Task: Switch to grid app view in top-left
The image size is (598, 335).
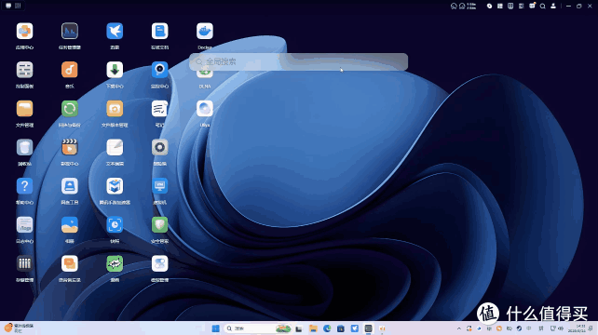Action: (x=18, y=6)
